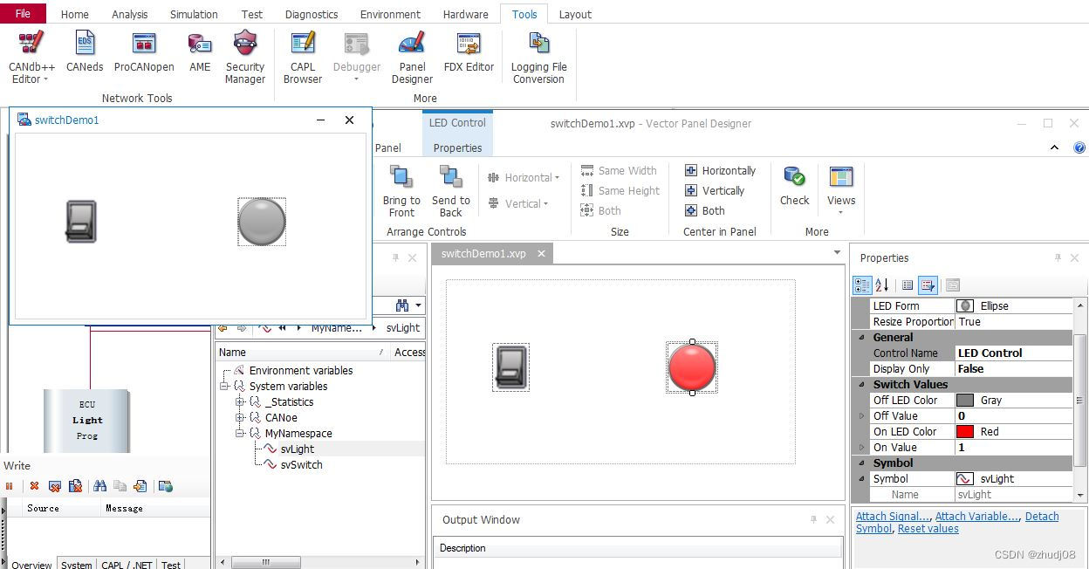Open the FDX Editor
This screenshot has width=1089, height=569.
pyautogui.click(x=469, y=52)
